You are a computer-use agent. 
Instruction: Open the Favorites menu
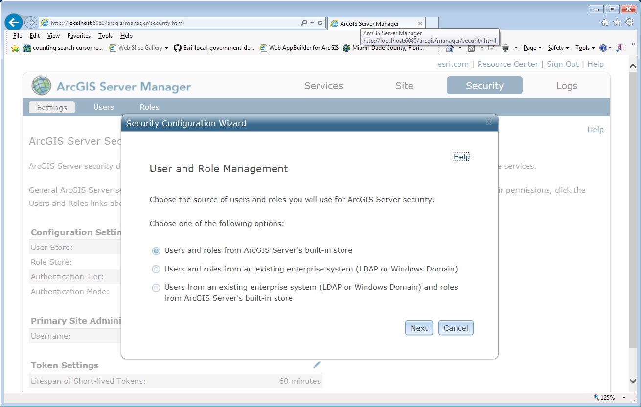[79, 36]
